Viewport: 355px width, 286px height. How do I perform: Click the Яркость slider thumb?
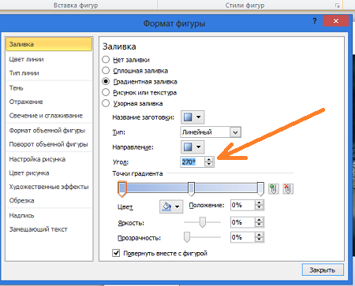pyautogui.click(x=202, y=222)
